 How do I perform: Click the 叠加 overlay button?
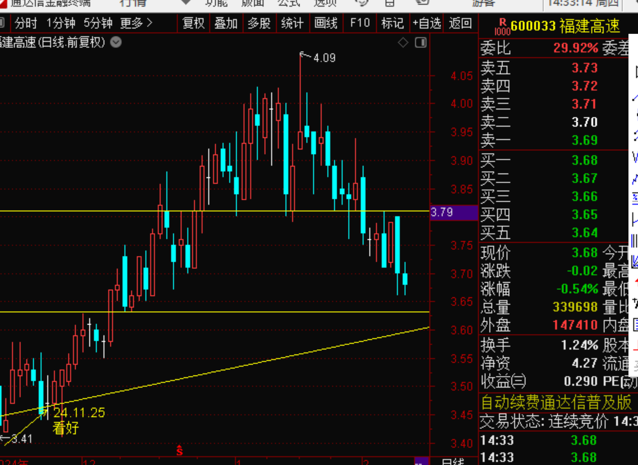tap(226, 23)
